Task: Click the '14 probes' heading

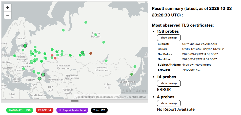Action: (167, 77)
